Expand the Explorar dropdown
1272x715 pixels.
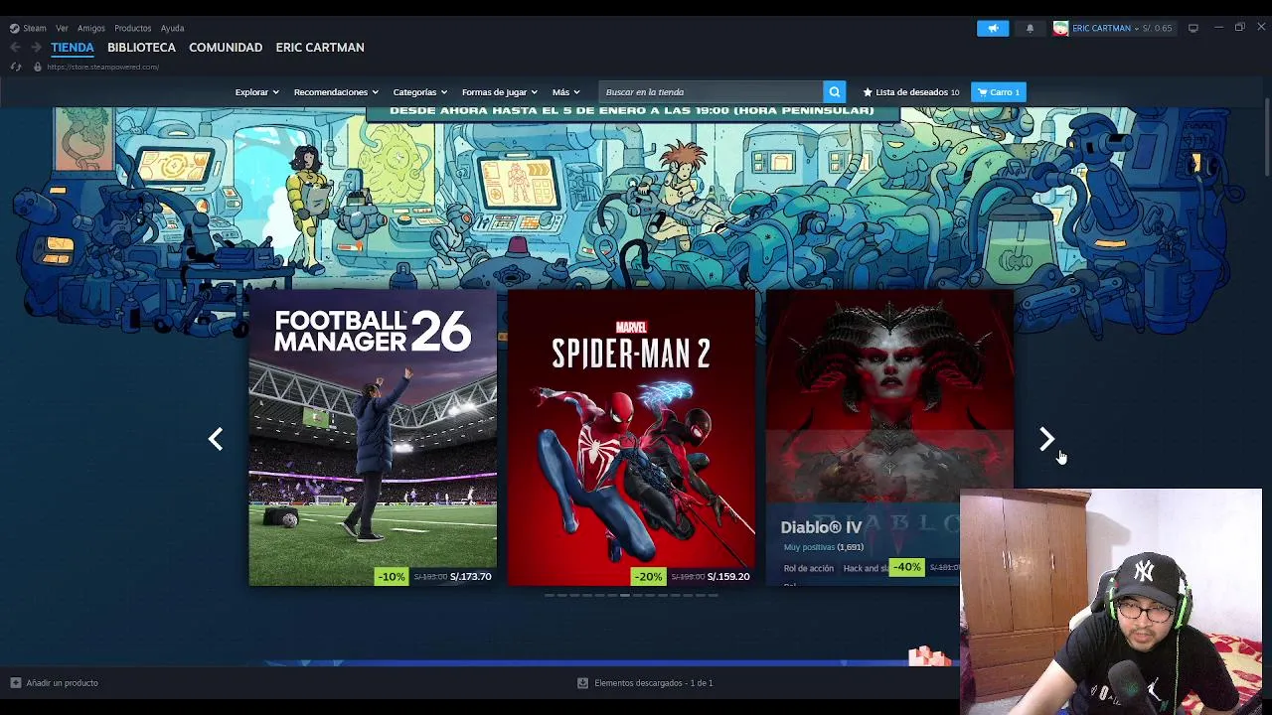(x=257, y=92)
